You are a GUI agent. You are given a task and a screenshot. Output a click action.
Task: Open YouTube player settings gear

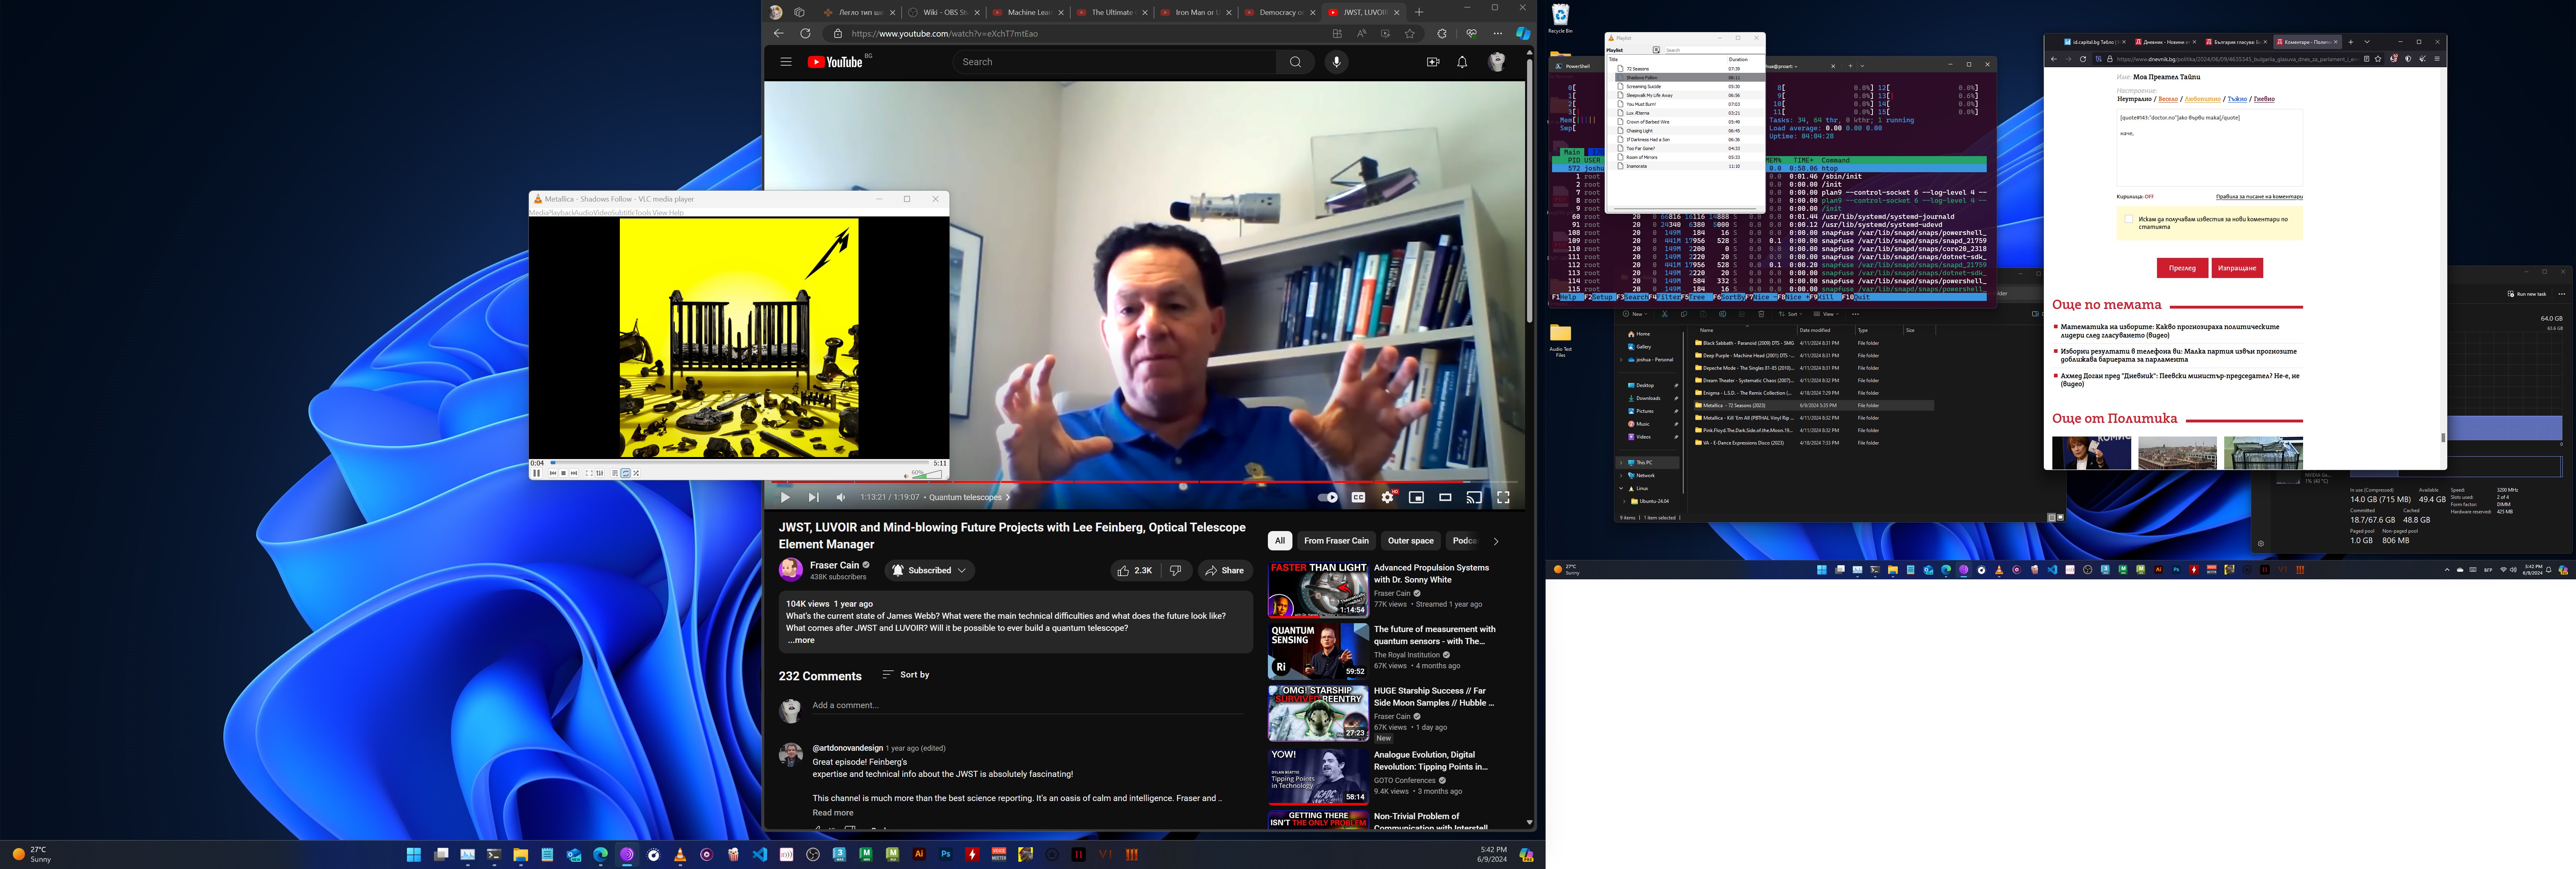(x=1387, y=497)
